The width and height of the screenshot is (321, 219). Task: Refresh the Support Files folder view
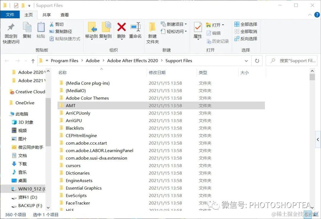click(x=257, y=61)
